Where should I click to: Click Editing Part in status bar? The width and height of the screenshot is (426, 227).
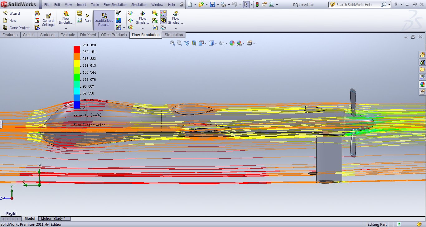[377, 225]
